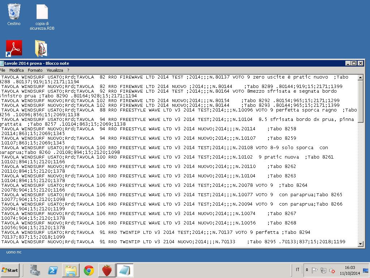370x278 pixels.
Task: Click text 'Tabo 8259' in the editor
Action: pos(283,138)
